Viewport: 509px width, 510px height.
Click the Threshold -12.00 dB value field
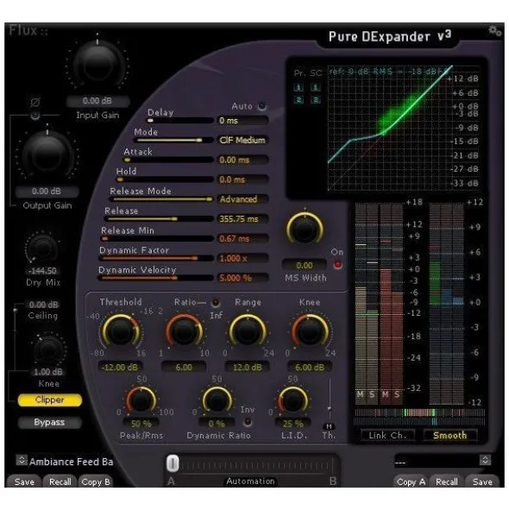[120, 368]
